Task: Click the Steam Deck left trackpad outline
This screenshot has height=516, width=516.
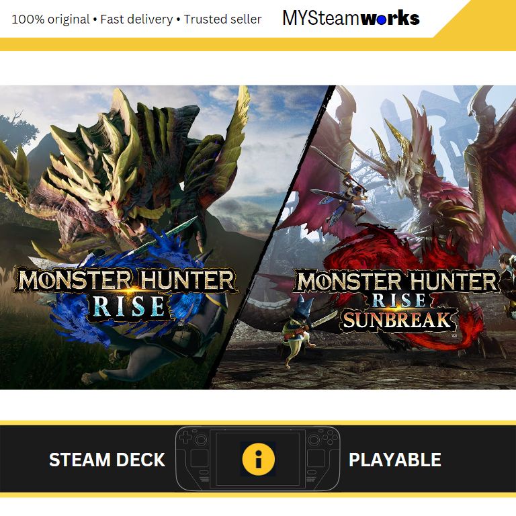Action: [199, 458]
